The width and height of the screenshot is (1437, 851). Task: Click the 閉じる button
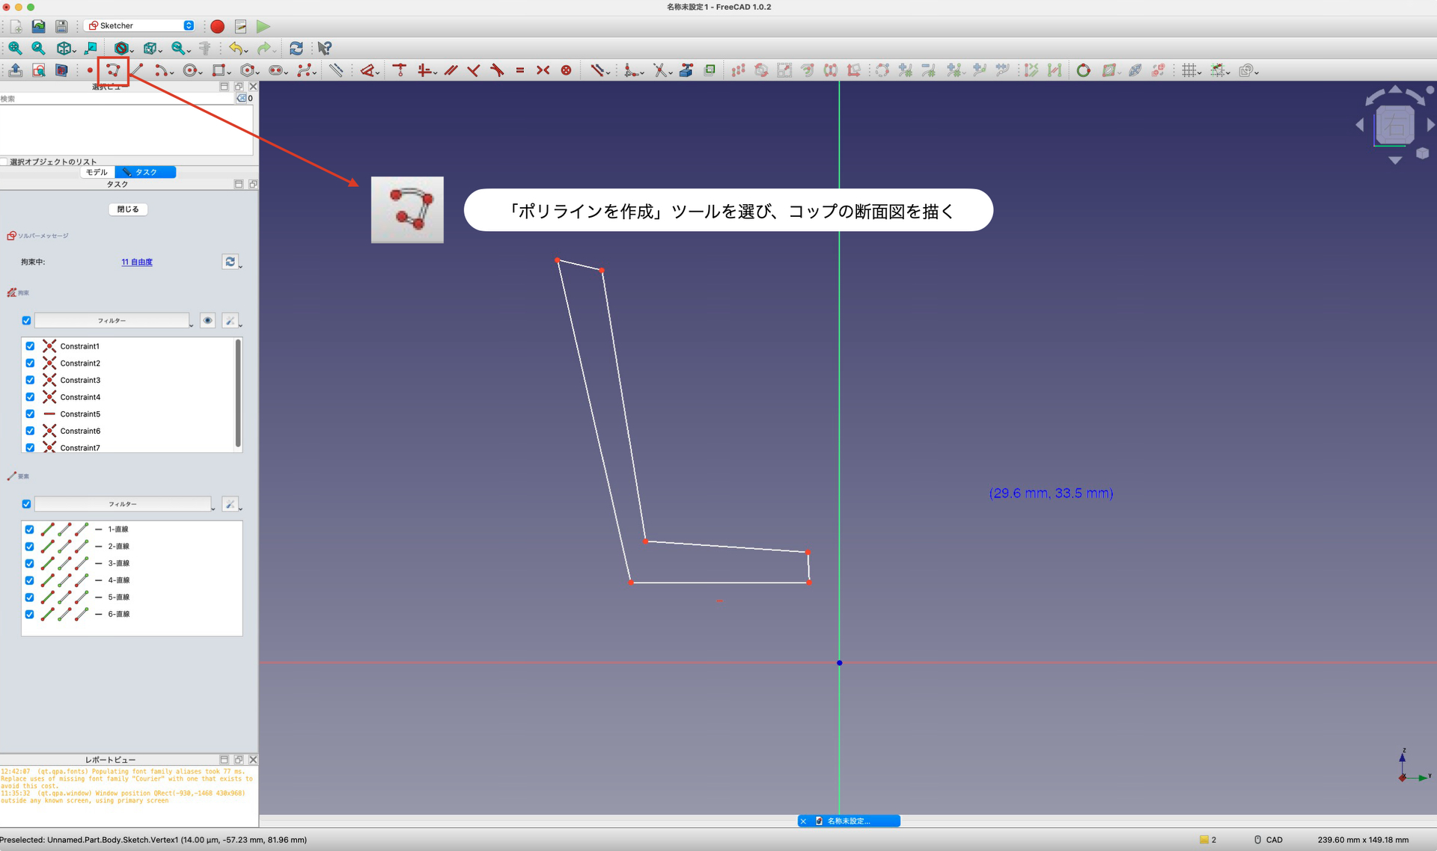tap(127, 209)
